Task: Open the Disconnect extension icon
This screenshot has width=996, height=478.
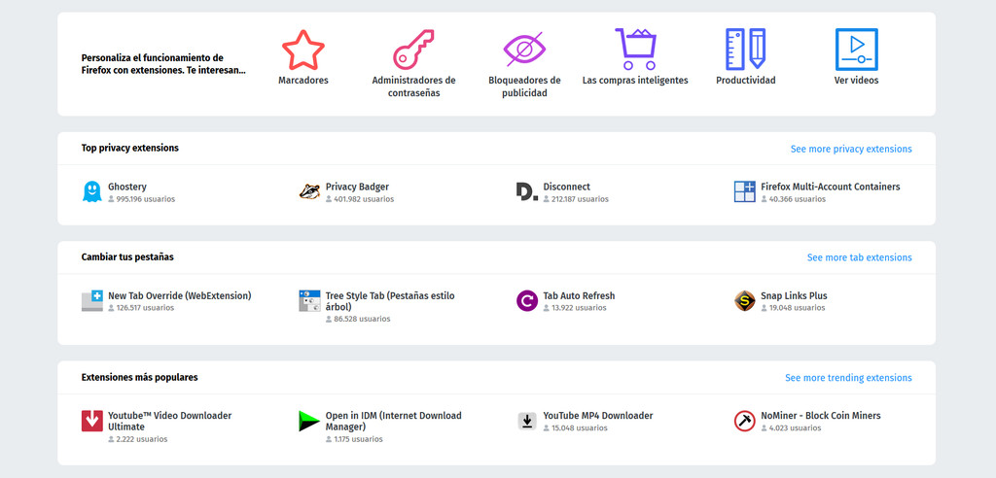Action: [x=526, y=191]
